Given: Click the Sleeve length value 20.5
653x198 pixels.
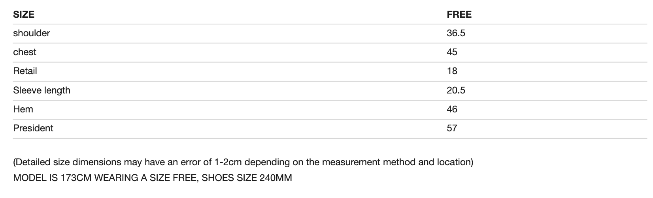Looking at the screenshot, I should 456,90.
